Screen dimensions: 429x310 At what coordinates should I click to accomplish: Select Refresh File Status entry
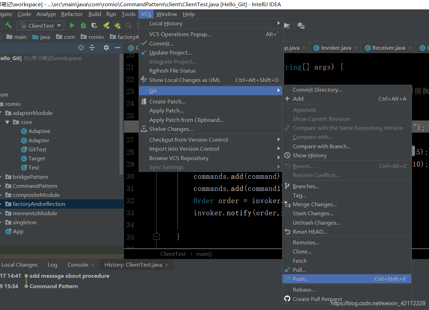211,70
